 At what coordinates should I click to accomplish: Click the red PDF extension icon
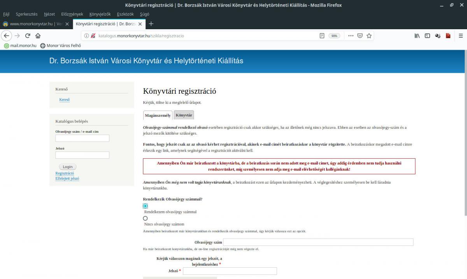(x=448, y=35)
